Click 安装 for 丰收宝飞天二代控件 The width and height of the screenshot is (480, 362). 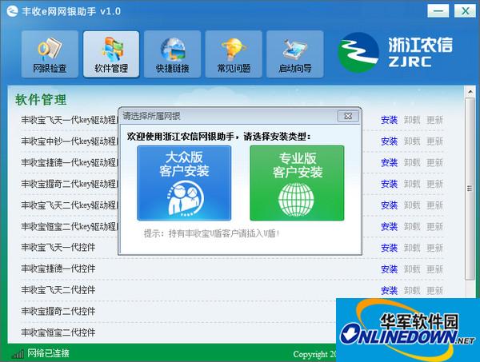(x=389, y=290)
